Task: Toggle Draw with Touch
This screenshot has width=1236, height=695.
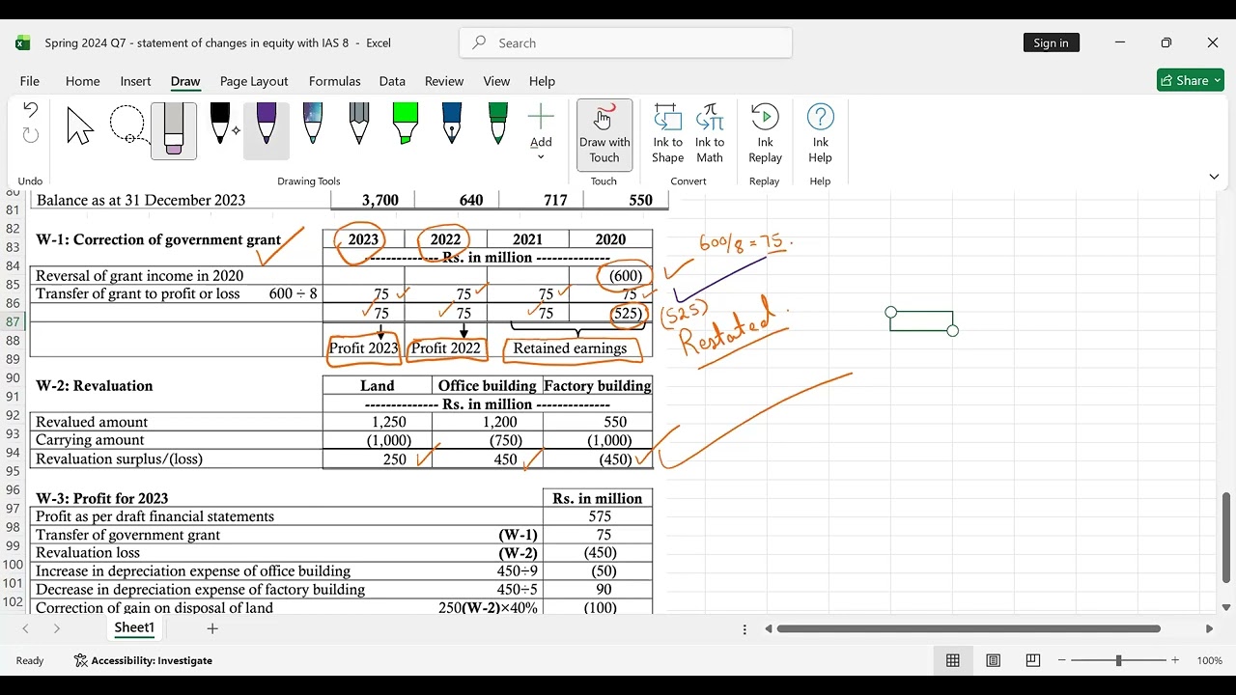Action: pyautogui.click(x=604, y=134)
